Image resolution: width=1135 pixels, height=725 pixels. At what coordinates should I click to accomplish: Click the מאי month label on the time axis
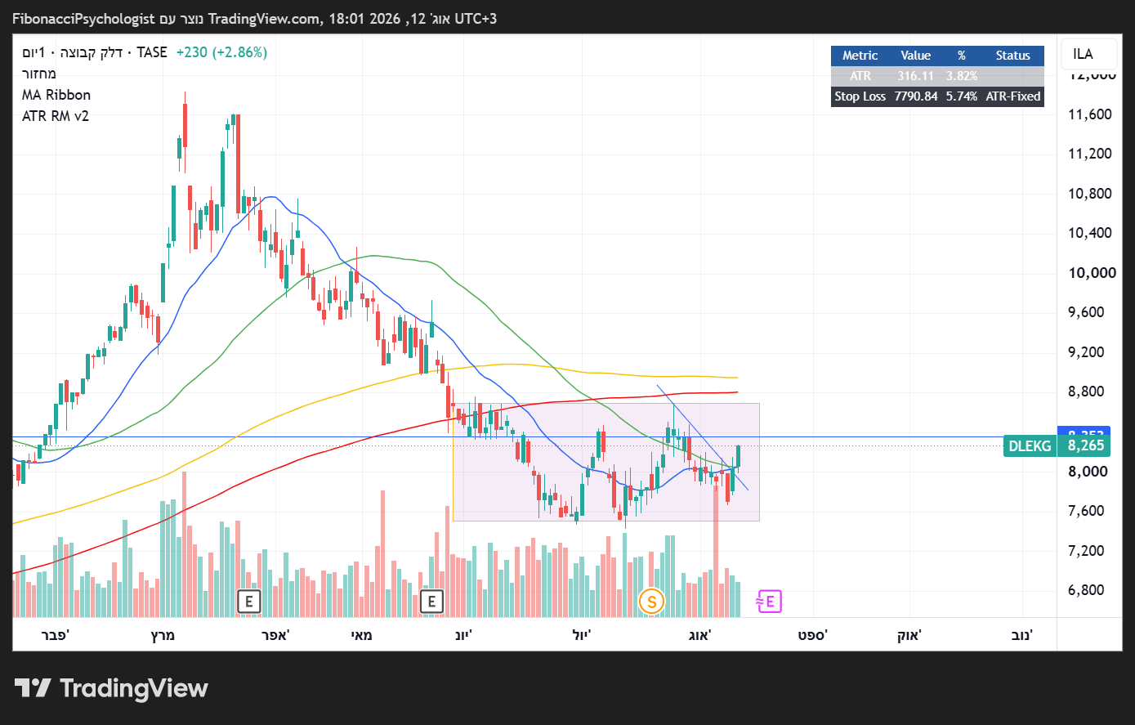tap(361, 635)
